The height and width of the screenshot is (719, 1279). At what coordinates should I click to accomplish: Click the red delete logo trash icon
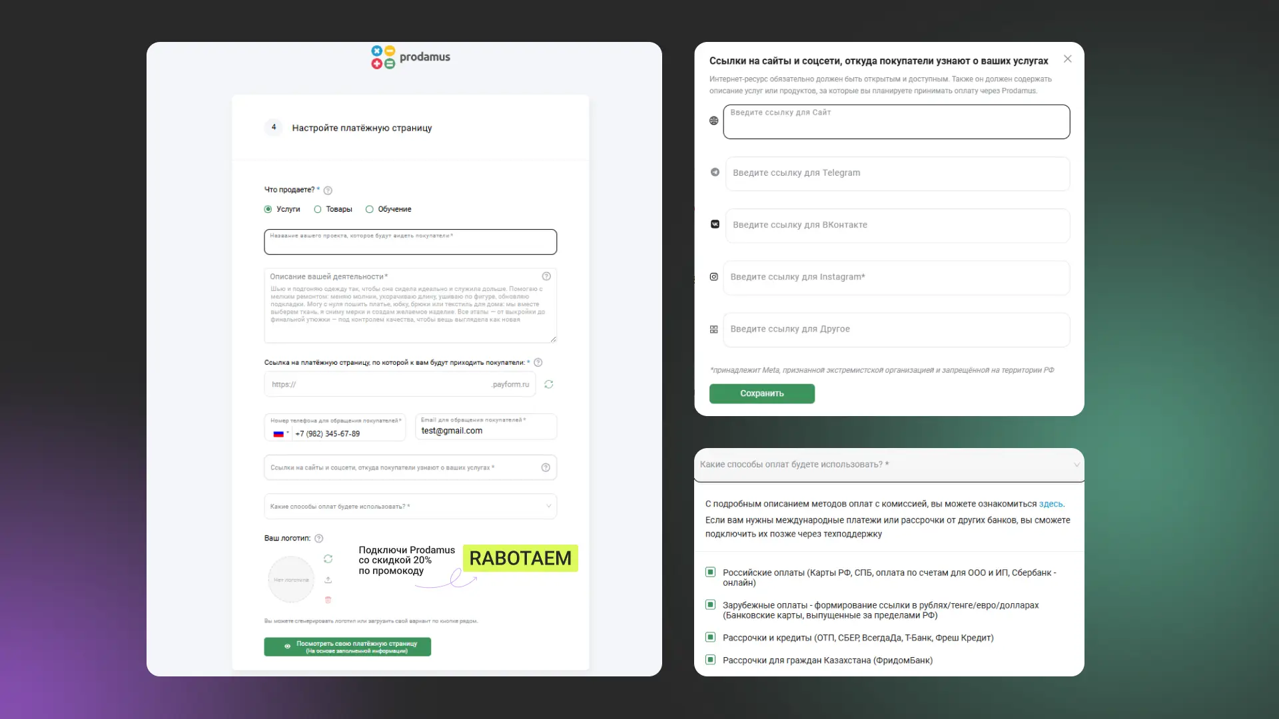328,600
